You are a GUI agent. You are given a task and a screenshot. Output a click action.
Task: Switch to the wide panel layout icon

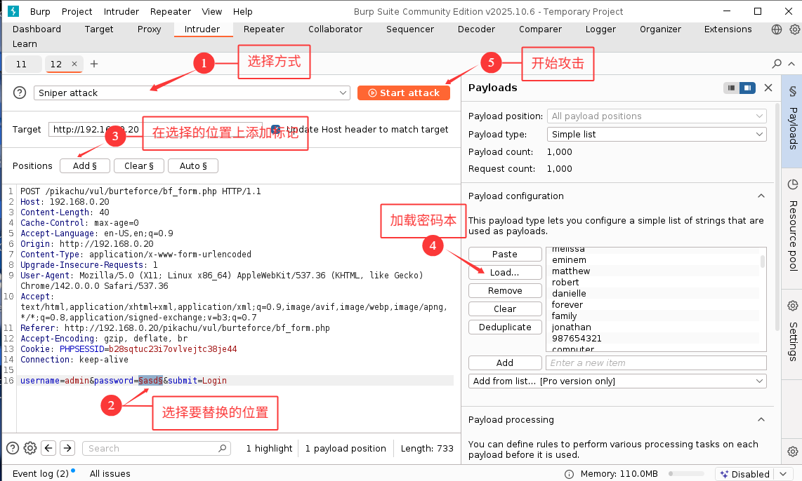(747, 88)
